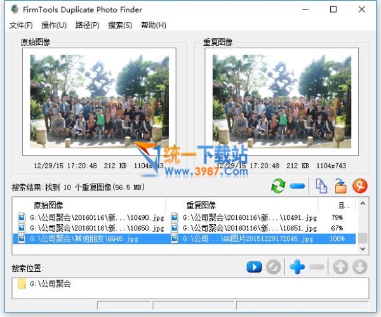Click the 原始图像 column header
381x317 pixels.
tap(48, 205)
